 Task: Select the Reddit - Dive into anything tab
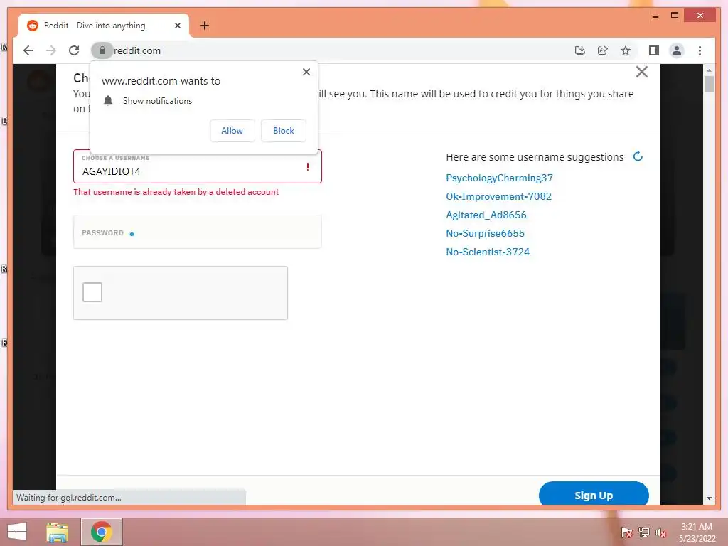(104, 26)
